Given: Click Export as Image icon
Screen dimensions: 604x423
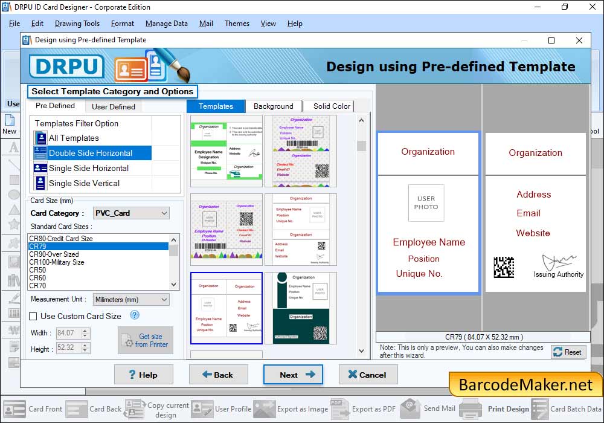Looking at the screenshot, I should tap(265, 409).
